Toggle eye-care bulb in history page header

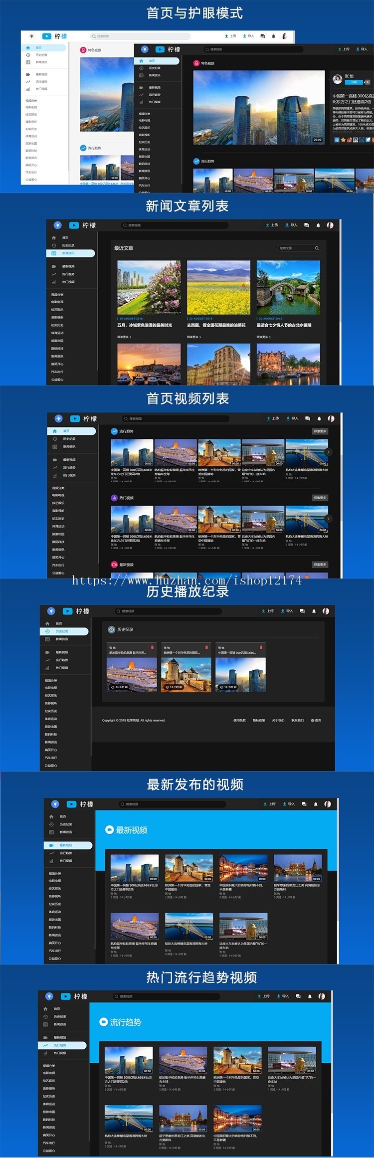51,611
